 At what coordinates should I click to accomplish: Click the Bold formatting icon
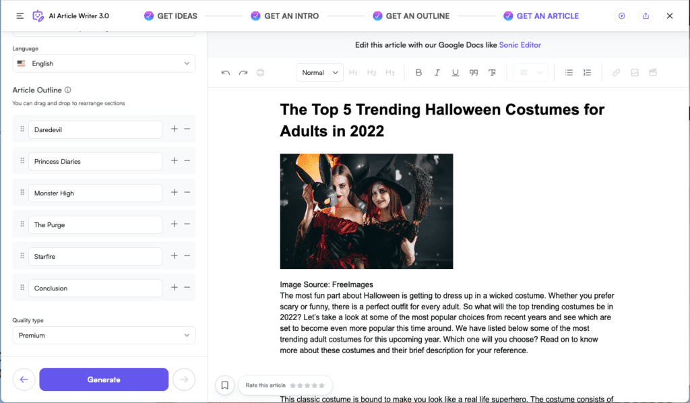click(418, 73)
